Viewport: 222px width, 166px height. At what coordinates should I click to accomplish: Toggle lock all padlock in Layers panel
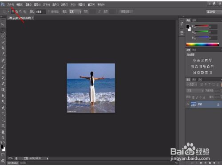[204, 97]
